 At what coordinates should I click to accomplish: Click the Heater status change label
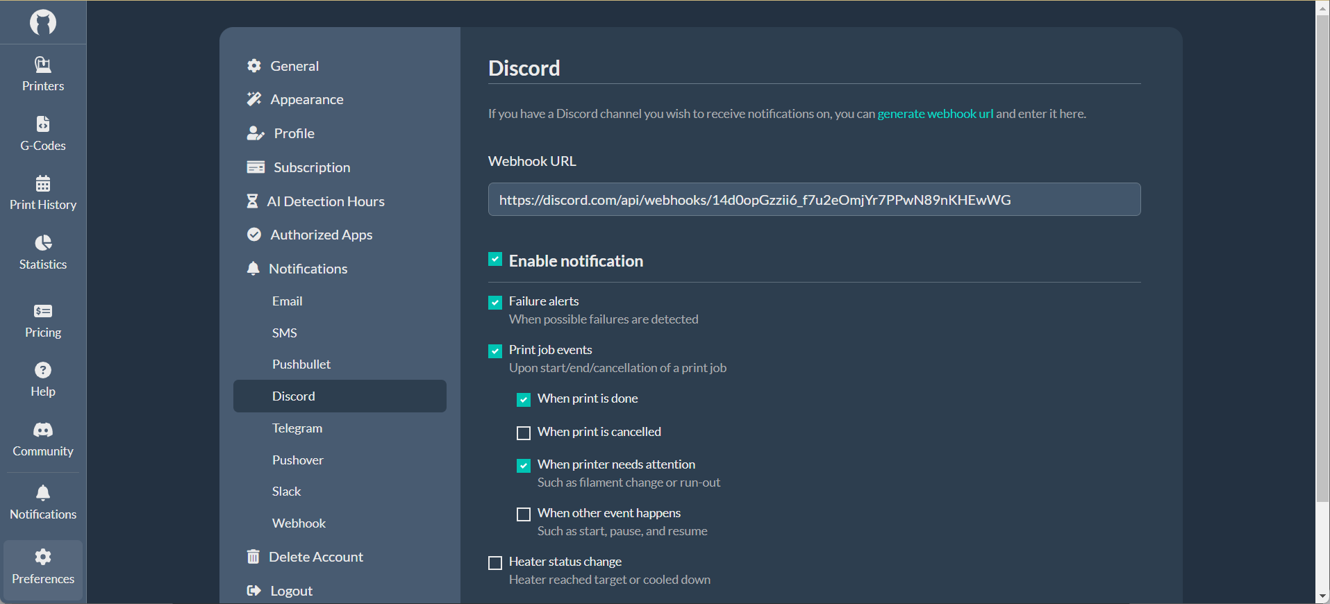click(x=565, y=562)
